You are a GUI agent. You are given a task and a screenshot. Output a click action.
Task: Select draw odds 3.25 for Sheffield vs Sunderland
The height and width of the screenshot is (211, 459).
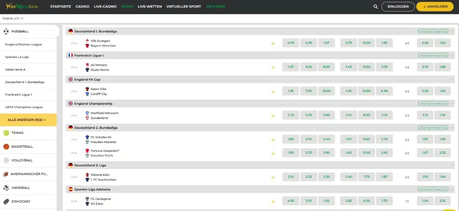tap(308, 115)
